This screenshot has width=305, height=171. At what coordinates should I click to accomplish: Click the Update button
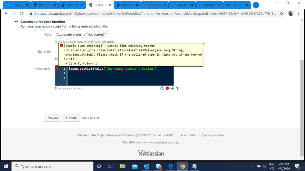71,118
